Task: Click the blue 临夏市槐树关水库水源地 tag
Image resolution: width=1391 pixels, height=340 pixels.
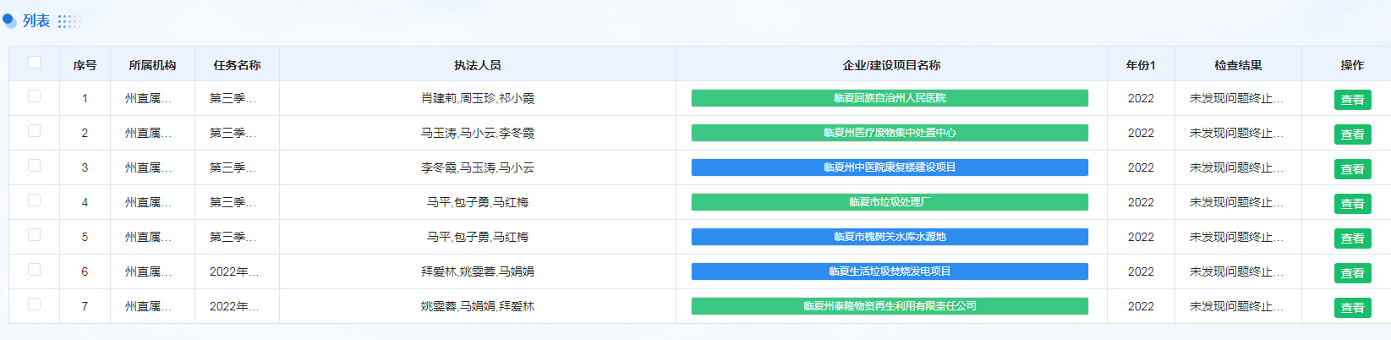Action: pyautogui.click(x=890, y=237)
